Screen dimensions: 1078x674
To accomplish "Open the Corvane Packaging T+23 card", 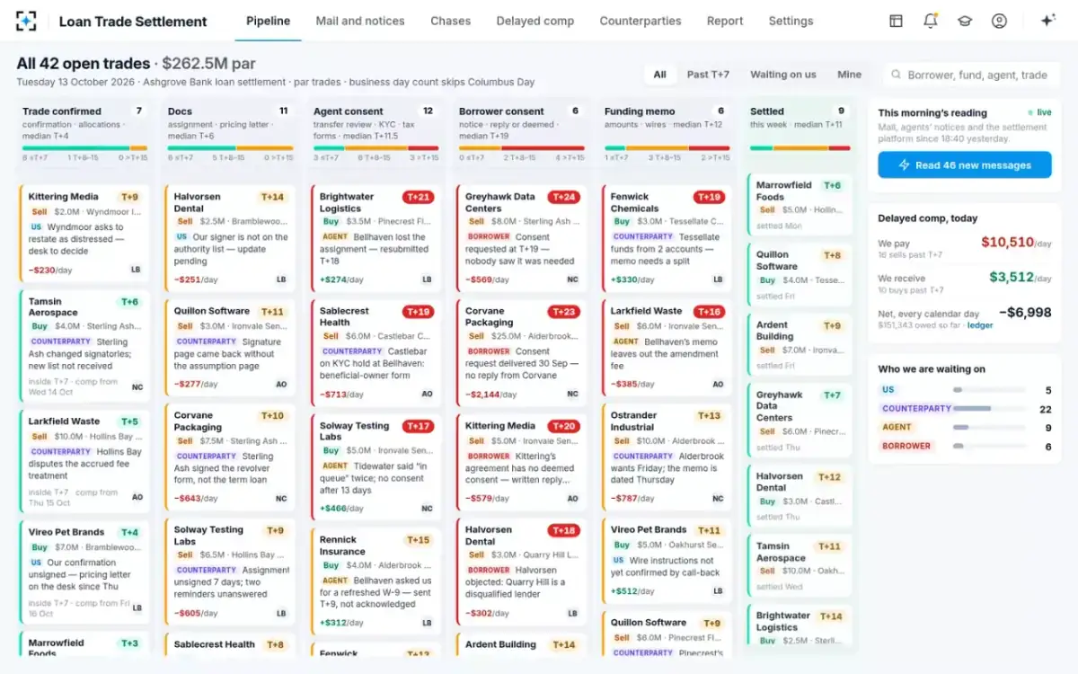I will click(521, 352).
